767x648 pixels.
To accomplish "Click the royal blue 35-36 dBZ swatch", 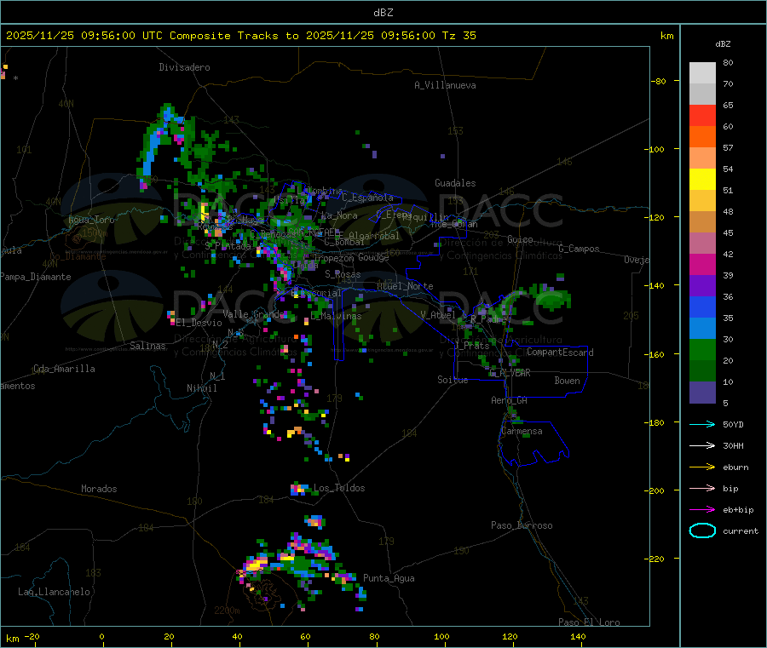I will tap(702, 307).
